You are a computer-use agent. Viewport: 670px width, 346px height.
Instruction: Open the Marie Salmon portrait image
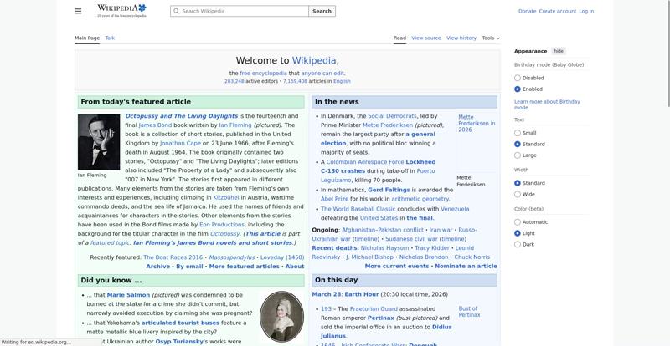pyautogui.click(x=281, y=316)
